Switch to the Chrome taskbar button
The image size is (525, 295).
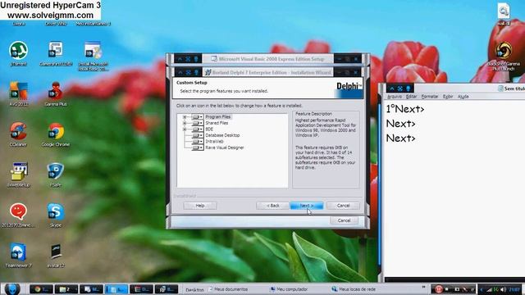(x=41, y=289)
